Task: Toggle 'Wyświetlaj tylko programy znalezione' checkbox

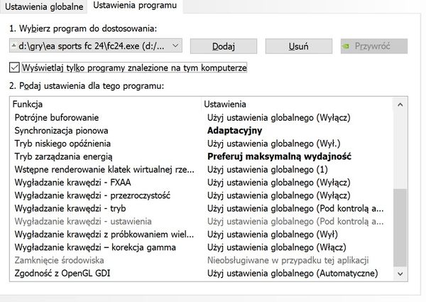Action: (x=15, y=68)
